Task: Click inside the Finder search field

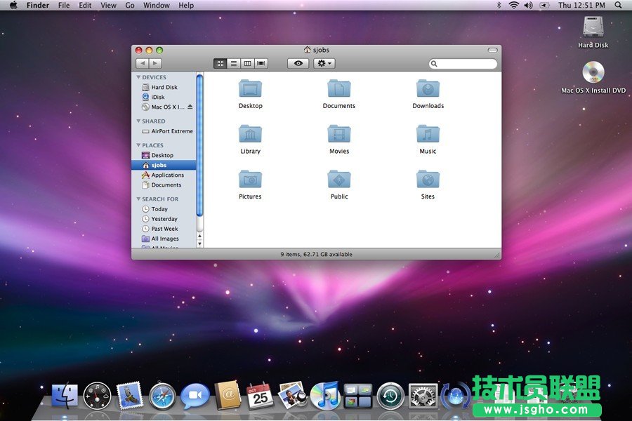Action: (463, 63)
